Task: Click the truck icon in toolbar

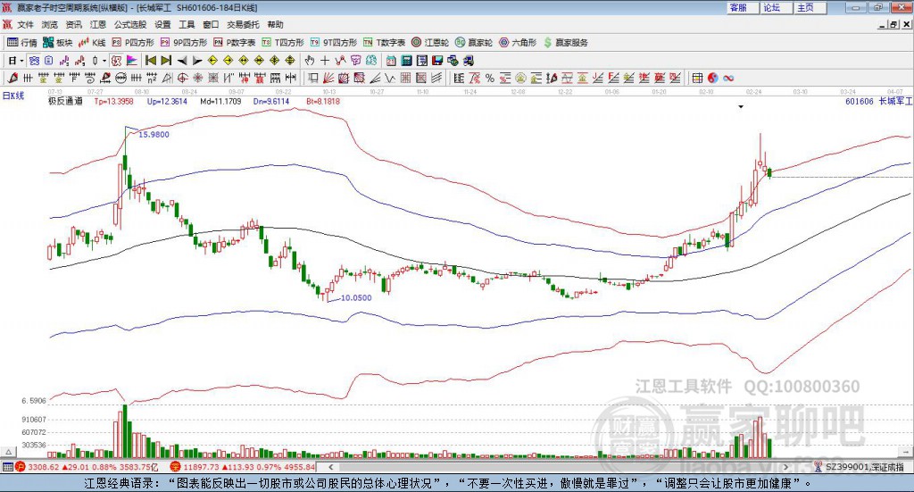Action: pos(469,61)
